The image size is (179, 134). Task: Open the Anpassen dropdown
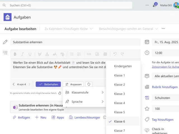pos(73,84)
